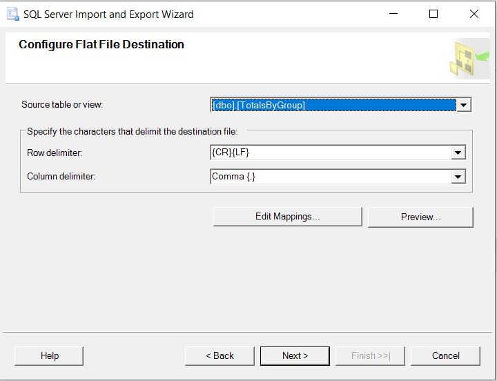
Task: Click the Source table or view label
Action: click(x=62, y=105)
